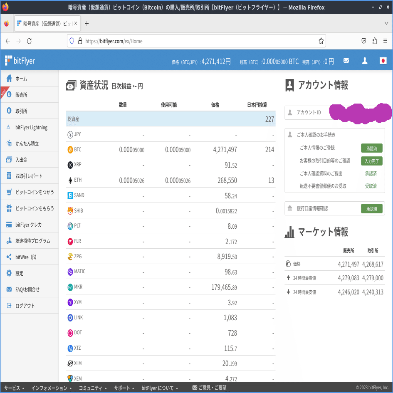This screenshot has width=393, height=393.
Task: Click the XYM coin icon
Action: (70, 302)
